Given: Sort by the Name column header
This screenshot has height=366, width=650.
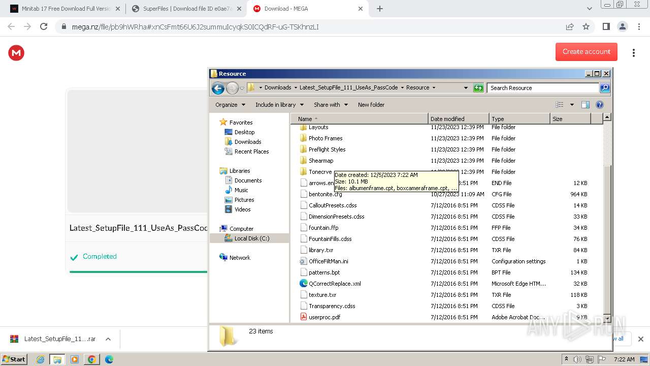Looking at the screenshot, I should click(360, 119).
